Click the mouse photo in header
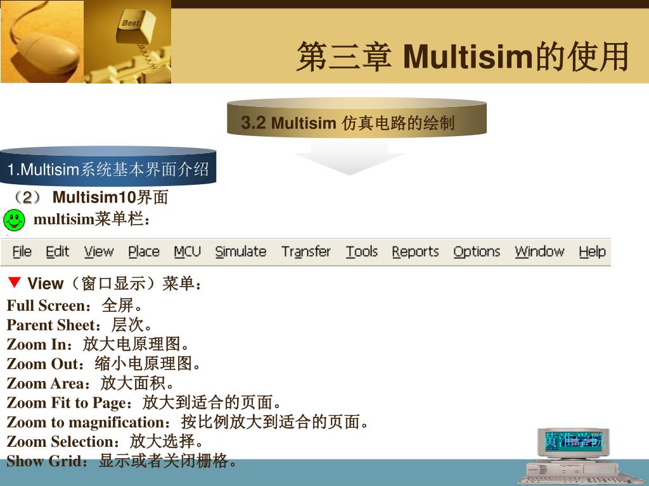Image resolution: width=649 pixels, height=486 pixels. point(42,42)
